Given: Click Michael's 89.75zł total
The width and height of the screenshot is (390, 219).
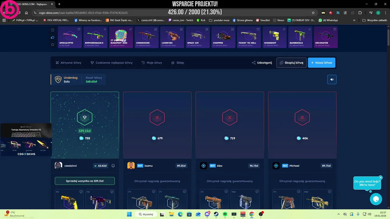Looking at the screenshot, I should click(326, 166).
